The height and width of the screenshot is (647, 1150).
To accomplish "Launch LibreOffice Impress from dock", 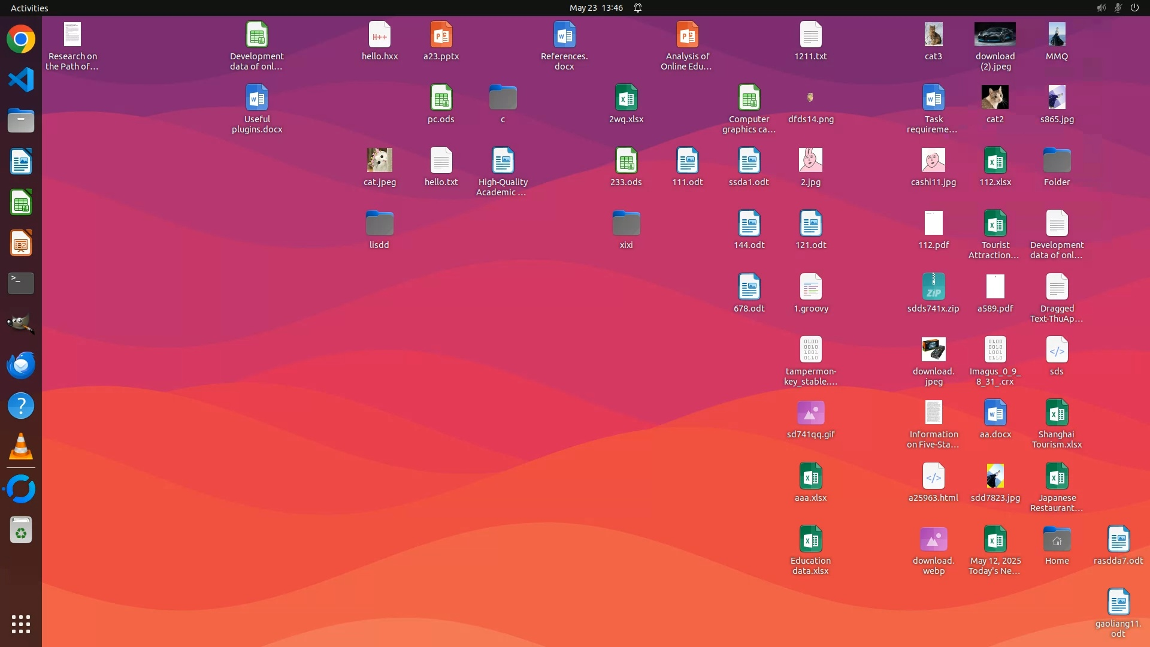I will tap(21, 243).
